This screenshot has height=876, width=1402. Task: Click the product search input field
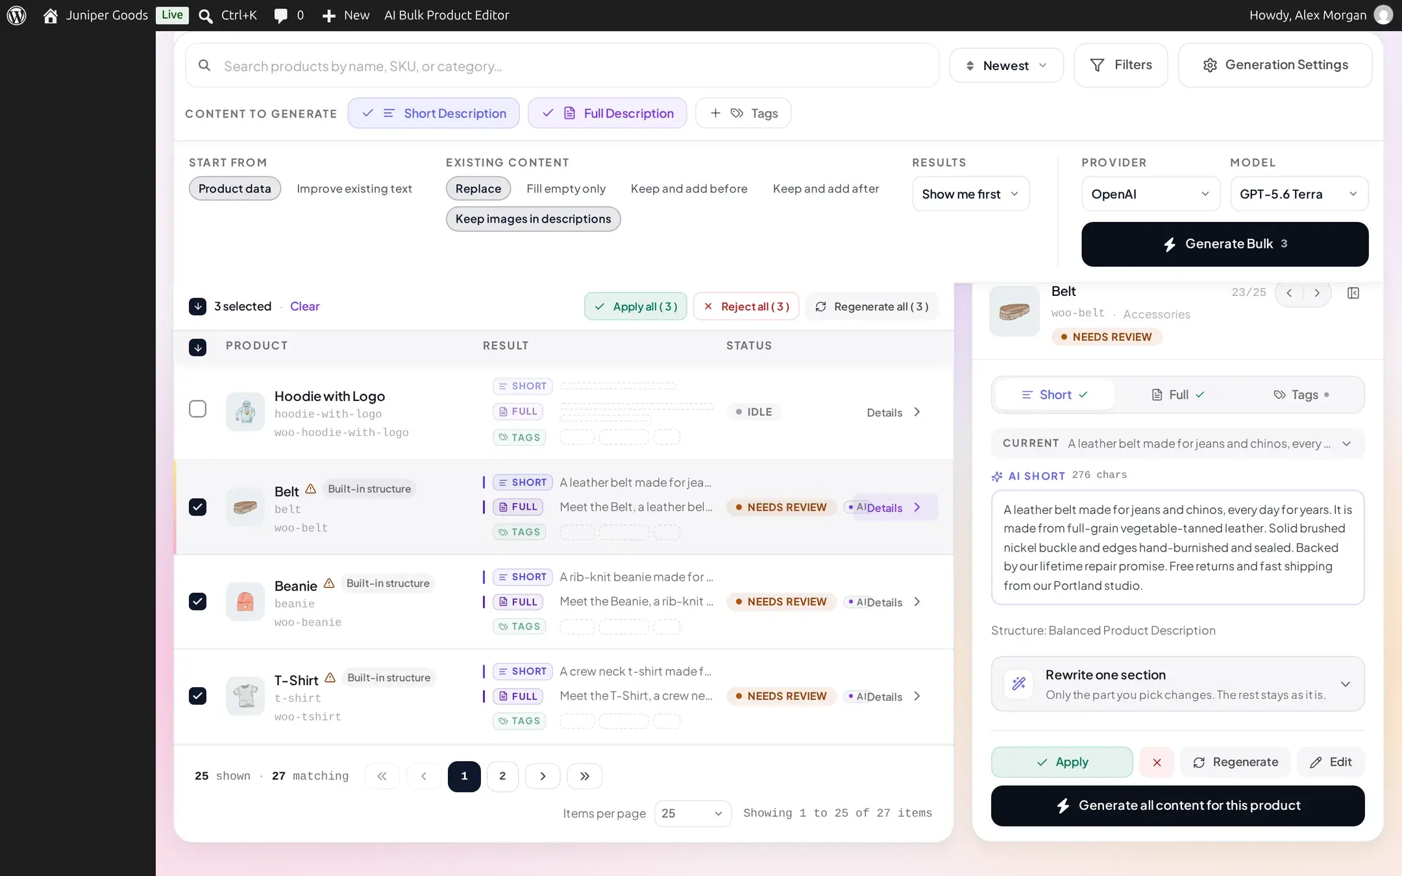pos(562,66)
